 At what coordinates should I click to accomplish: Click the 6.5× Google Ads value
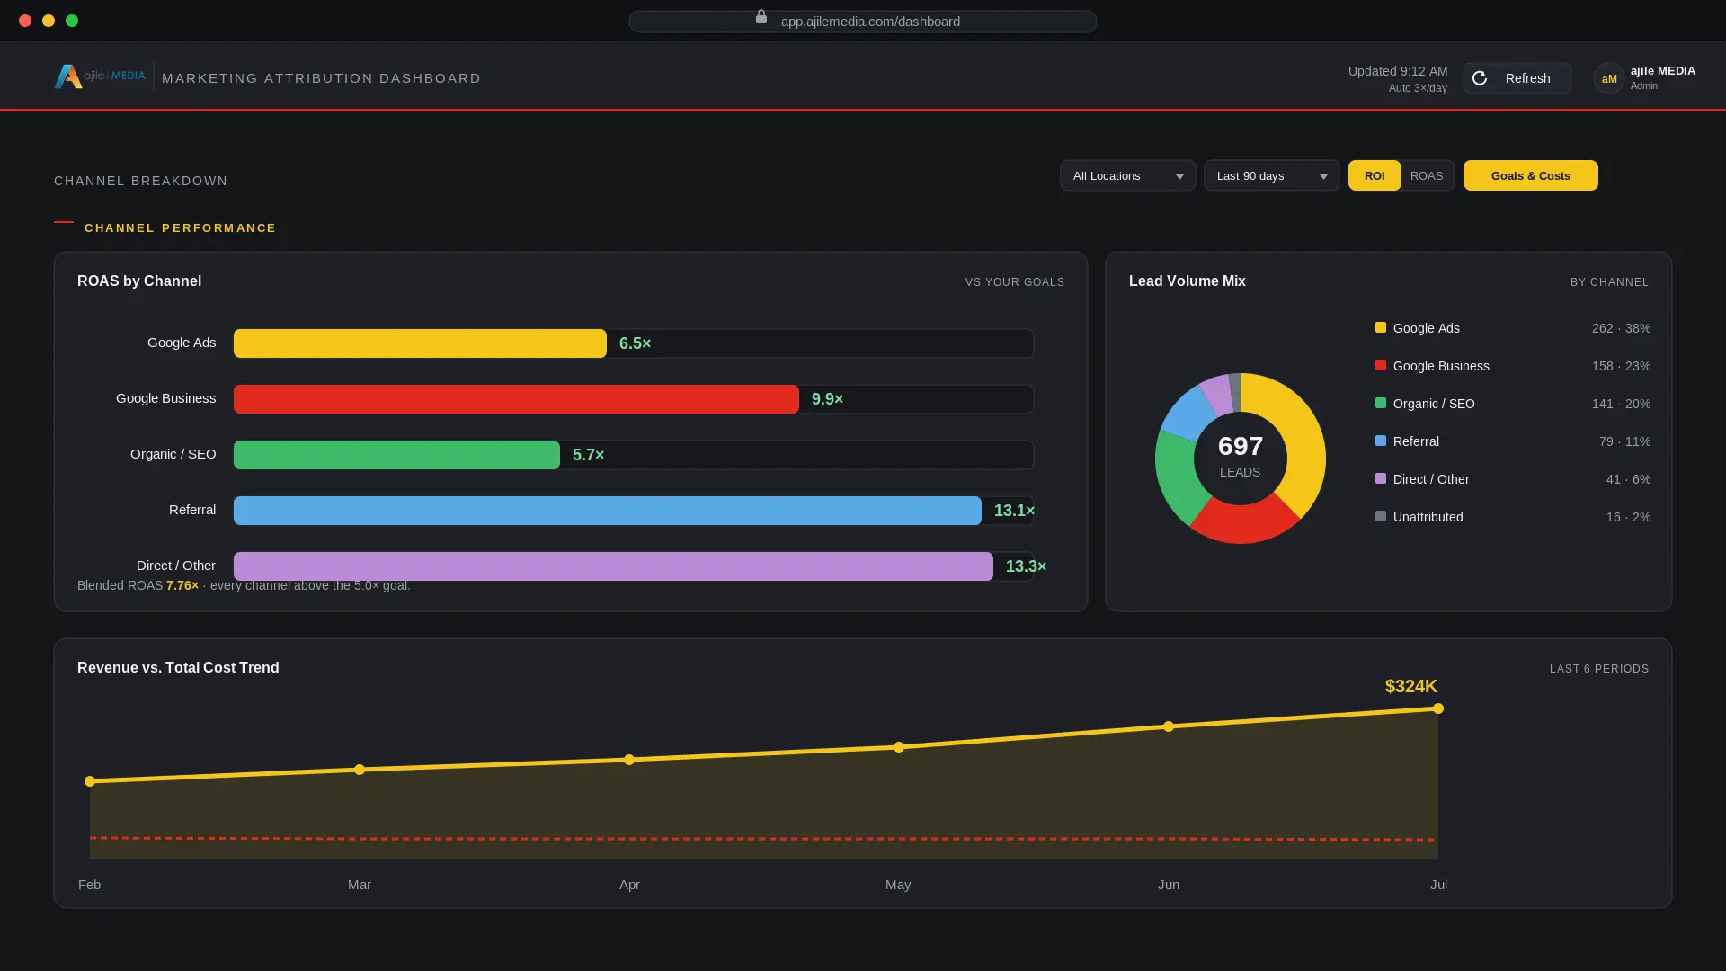[635, 343]
